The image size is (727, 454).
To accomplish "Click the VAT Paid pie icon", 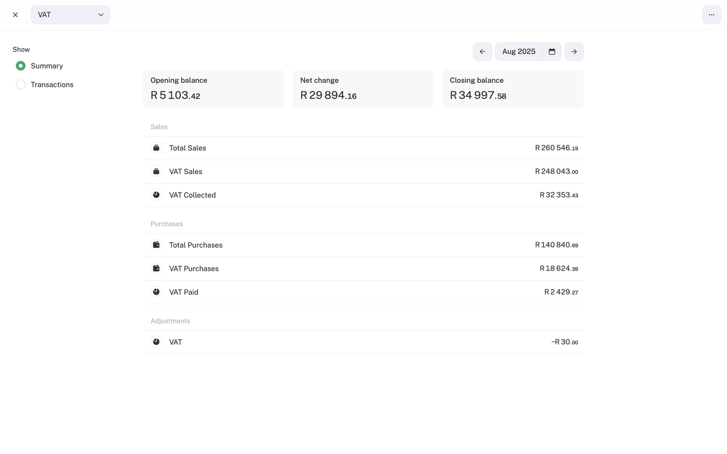I will (x=156, y=292).
